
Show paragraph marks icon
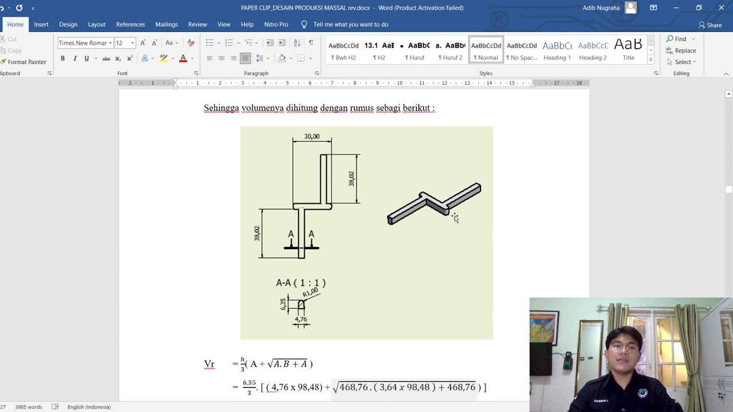click(x=311, y=43)
